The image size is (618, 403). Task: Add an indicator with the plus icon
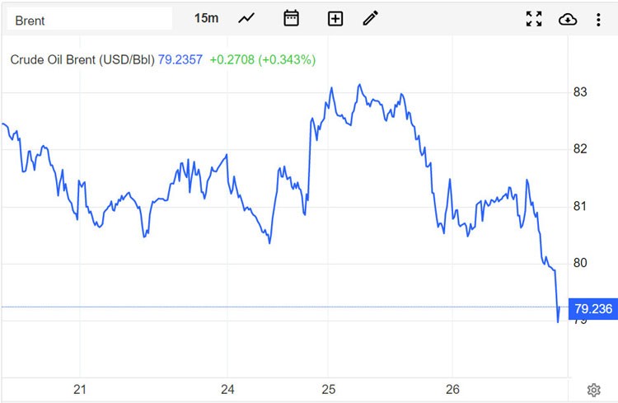coord(335,18)
